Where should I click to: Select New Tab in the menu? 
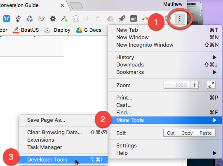click(165, 30)
